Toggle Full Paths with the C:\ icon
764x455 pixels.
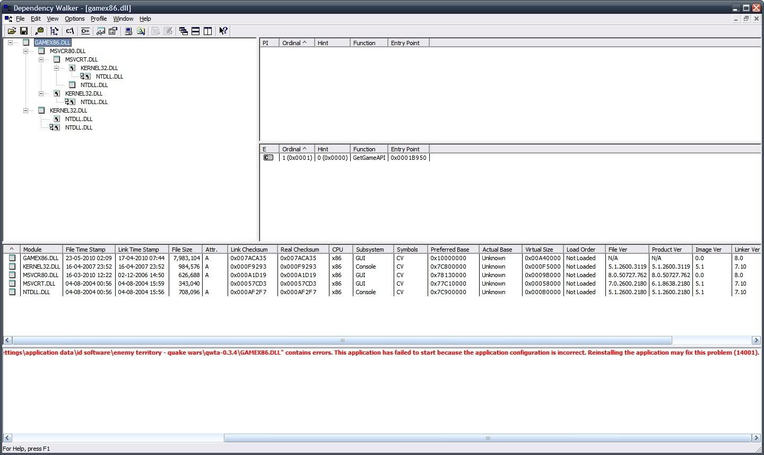click(x=70, y=31)
